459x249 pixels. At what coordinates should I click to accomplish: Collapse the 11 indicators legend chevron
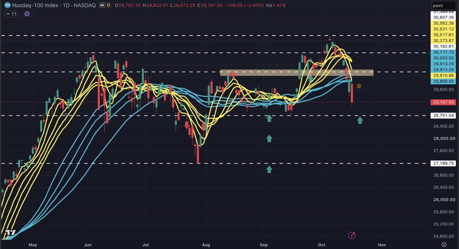(x=8, y=14)
